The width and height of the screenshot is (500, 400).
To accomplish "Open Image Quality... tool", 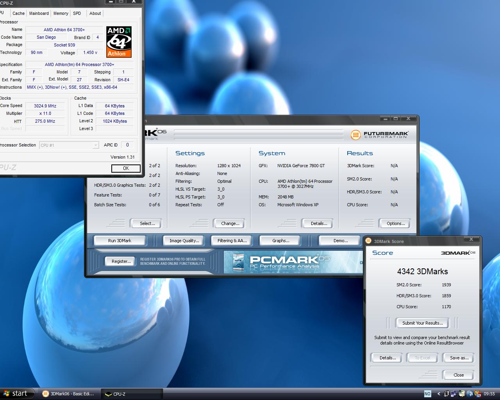I will click(184, 241).
